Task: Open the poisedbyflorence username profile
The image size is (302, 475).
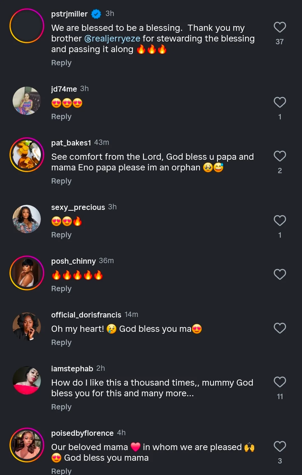Action: [x=82, y=433]
